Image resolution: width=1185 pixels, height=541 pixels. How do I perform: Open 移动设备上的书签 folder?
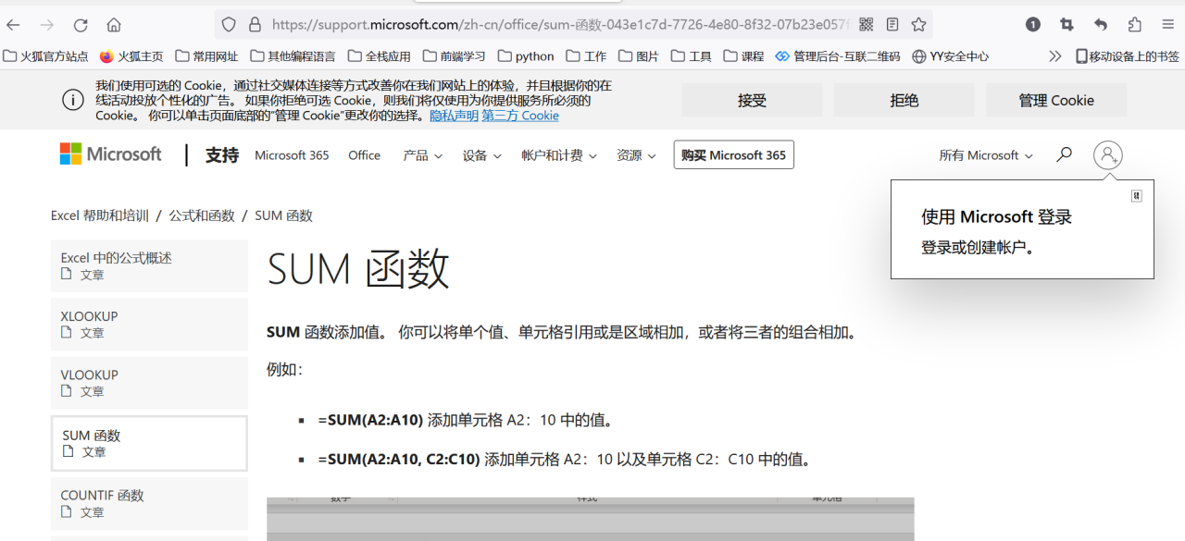(x=1128, y=56)
